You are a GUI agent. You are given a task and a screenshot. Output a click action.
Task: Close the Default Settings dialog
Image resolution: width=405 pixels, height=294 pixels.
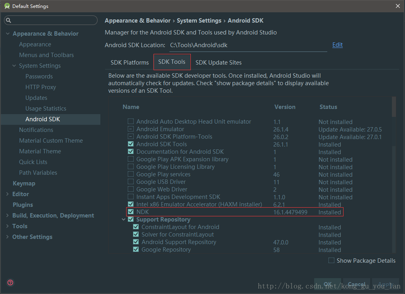click(x=398, y=6)
